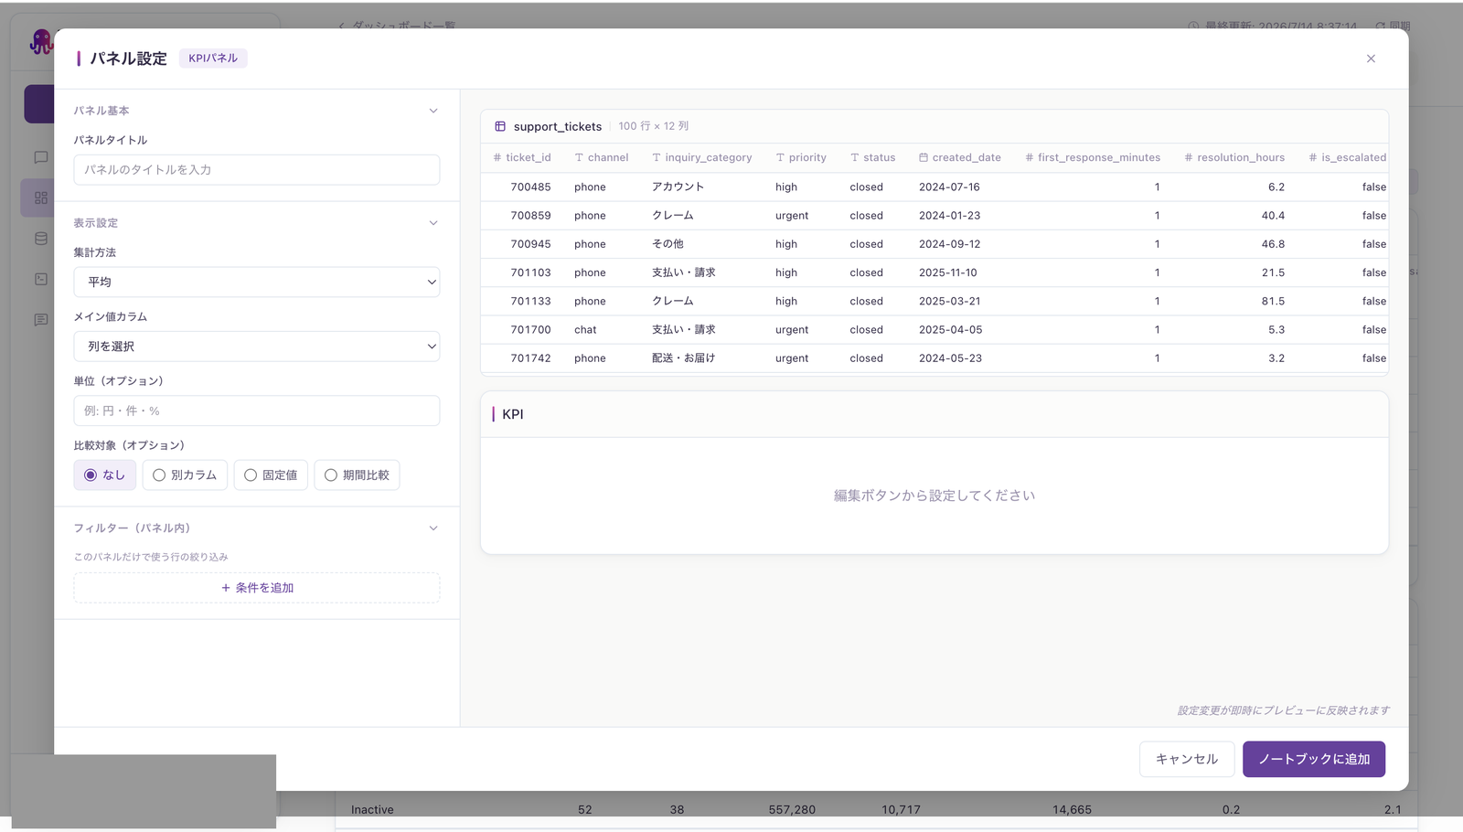Collapse the フィルター（パネル内）section
Screen dimensions: 1463x832
coord(433,528)
